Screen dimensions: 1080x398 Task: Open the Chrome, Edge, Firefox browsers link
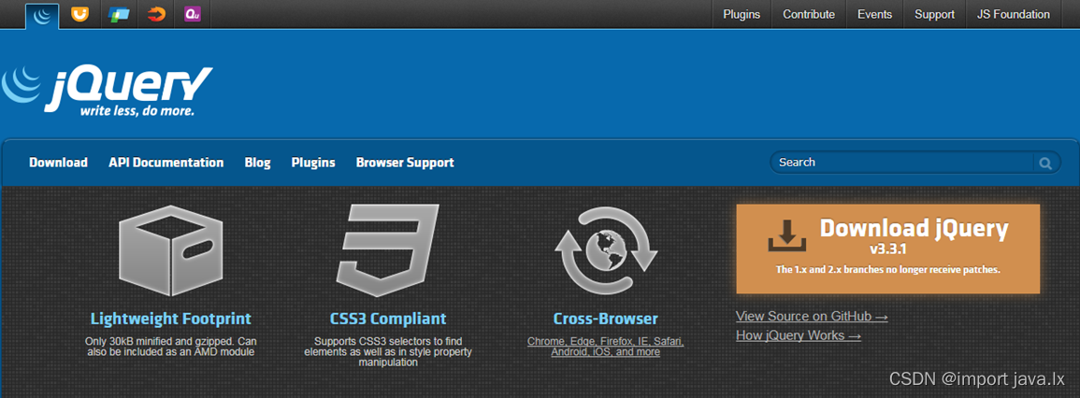(605, 347)
